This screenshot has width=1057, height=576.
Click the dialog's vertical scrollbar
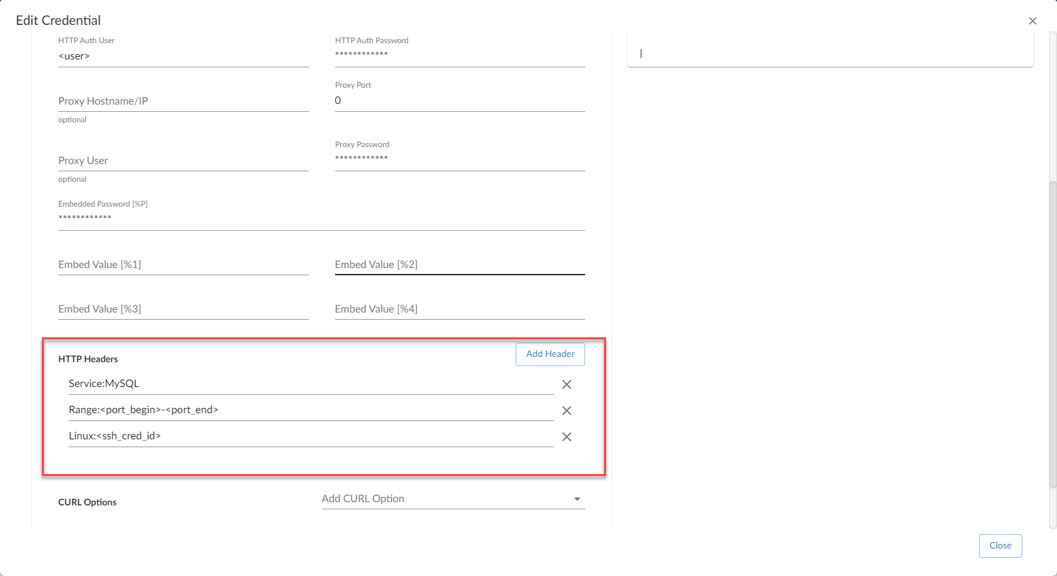[1052, 333]
